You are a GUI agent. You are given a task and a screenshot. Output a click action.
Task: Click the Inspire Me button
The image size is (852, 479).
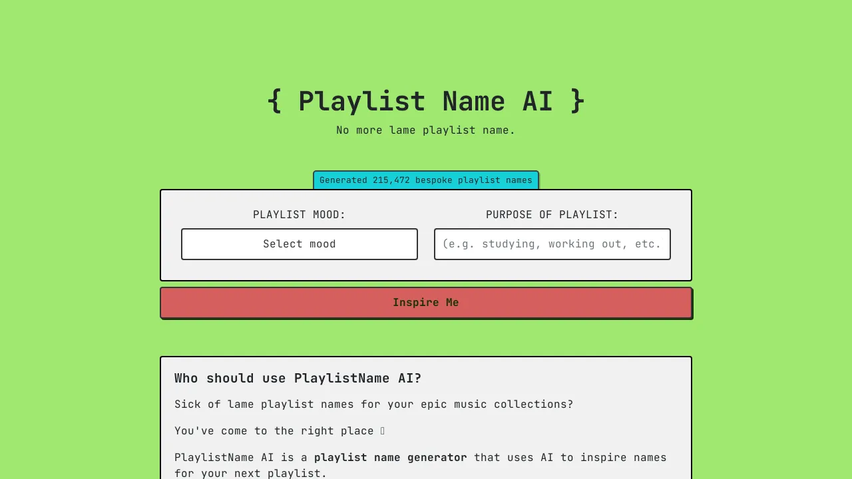pos(426,303)
